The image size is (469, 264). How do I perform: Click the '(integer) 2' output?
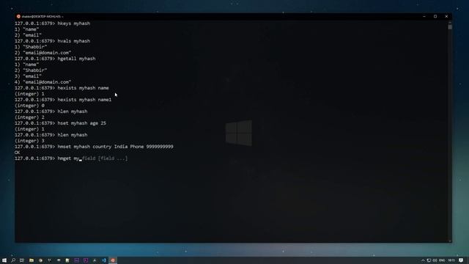pos(29,117)
